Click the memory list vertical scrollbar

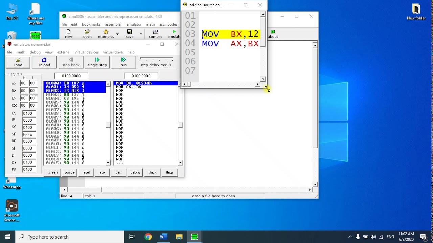click(x=108, y=123)
